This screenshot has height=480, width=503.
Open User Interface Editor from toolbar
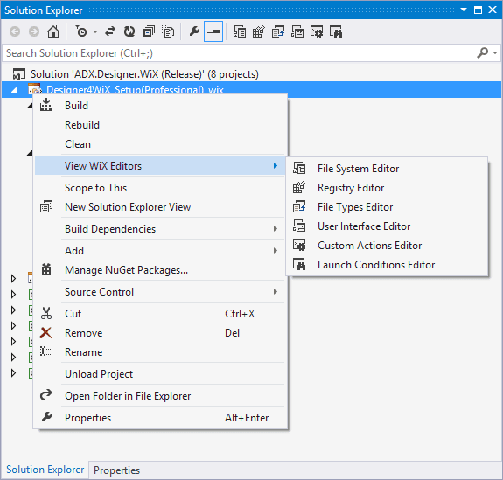[x=297, y=31]
